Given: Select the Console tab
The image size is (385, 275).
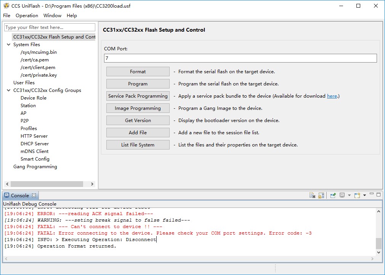Looking at the screenshot, I should pos(20,195).
